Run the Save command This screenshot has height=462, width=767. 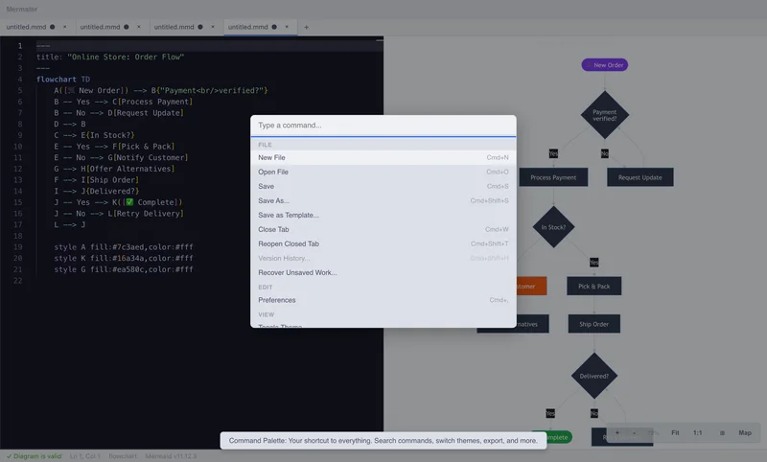[x=383, y=186]
